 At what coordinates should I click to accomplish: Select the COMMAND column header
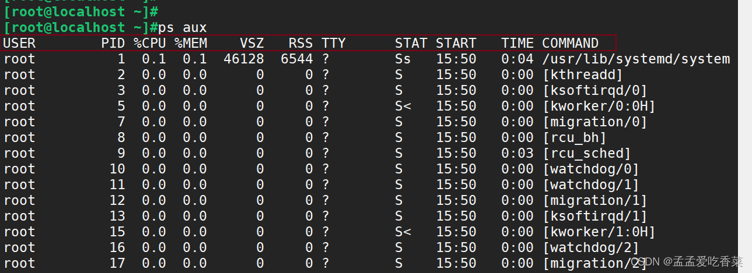(x=571, y=43)
